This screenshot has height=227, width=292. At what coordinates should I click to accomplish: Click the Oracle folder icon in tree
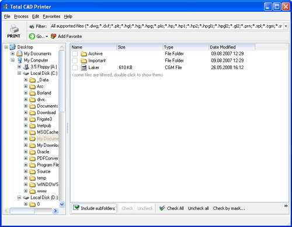32,152
